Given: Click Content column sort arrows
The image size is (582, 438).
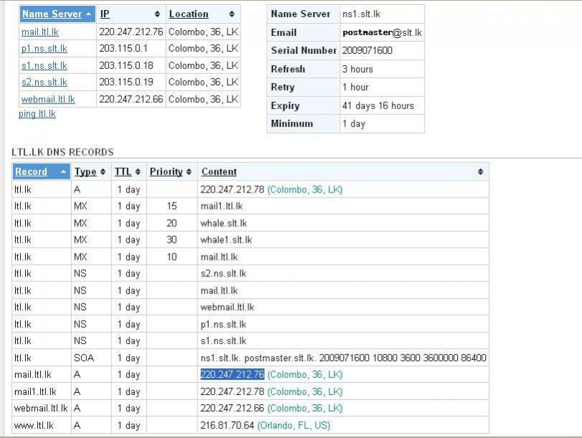Looking at the screenshot, I should [481, 172].
